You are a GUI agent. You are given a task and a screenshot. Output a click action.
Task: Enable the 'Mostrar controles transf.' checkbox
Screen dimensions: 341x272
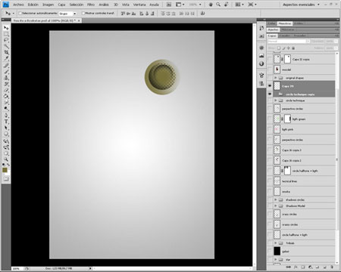(83, 13)
